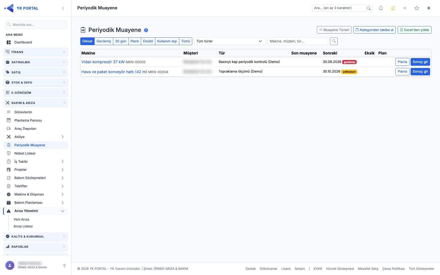This screenshot has height=275, width=440.
Task: Expand Makine & Ekipman submenu
Action: pos(36,194)
